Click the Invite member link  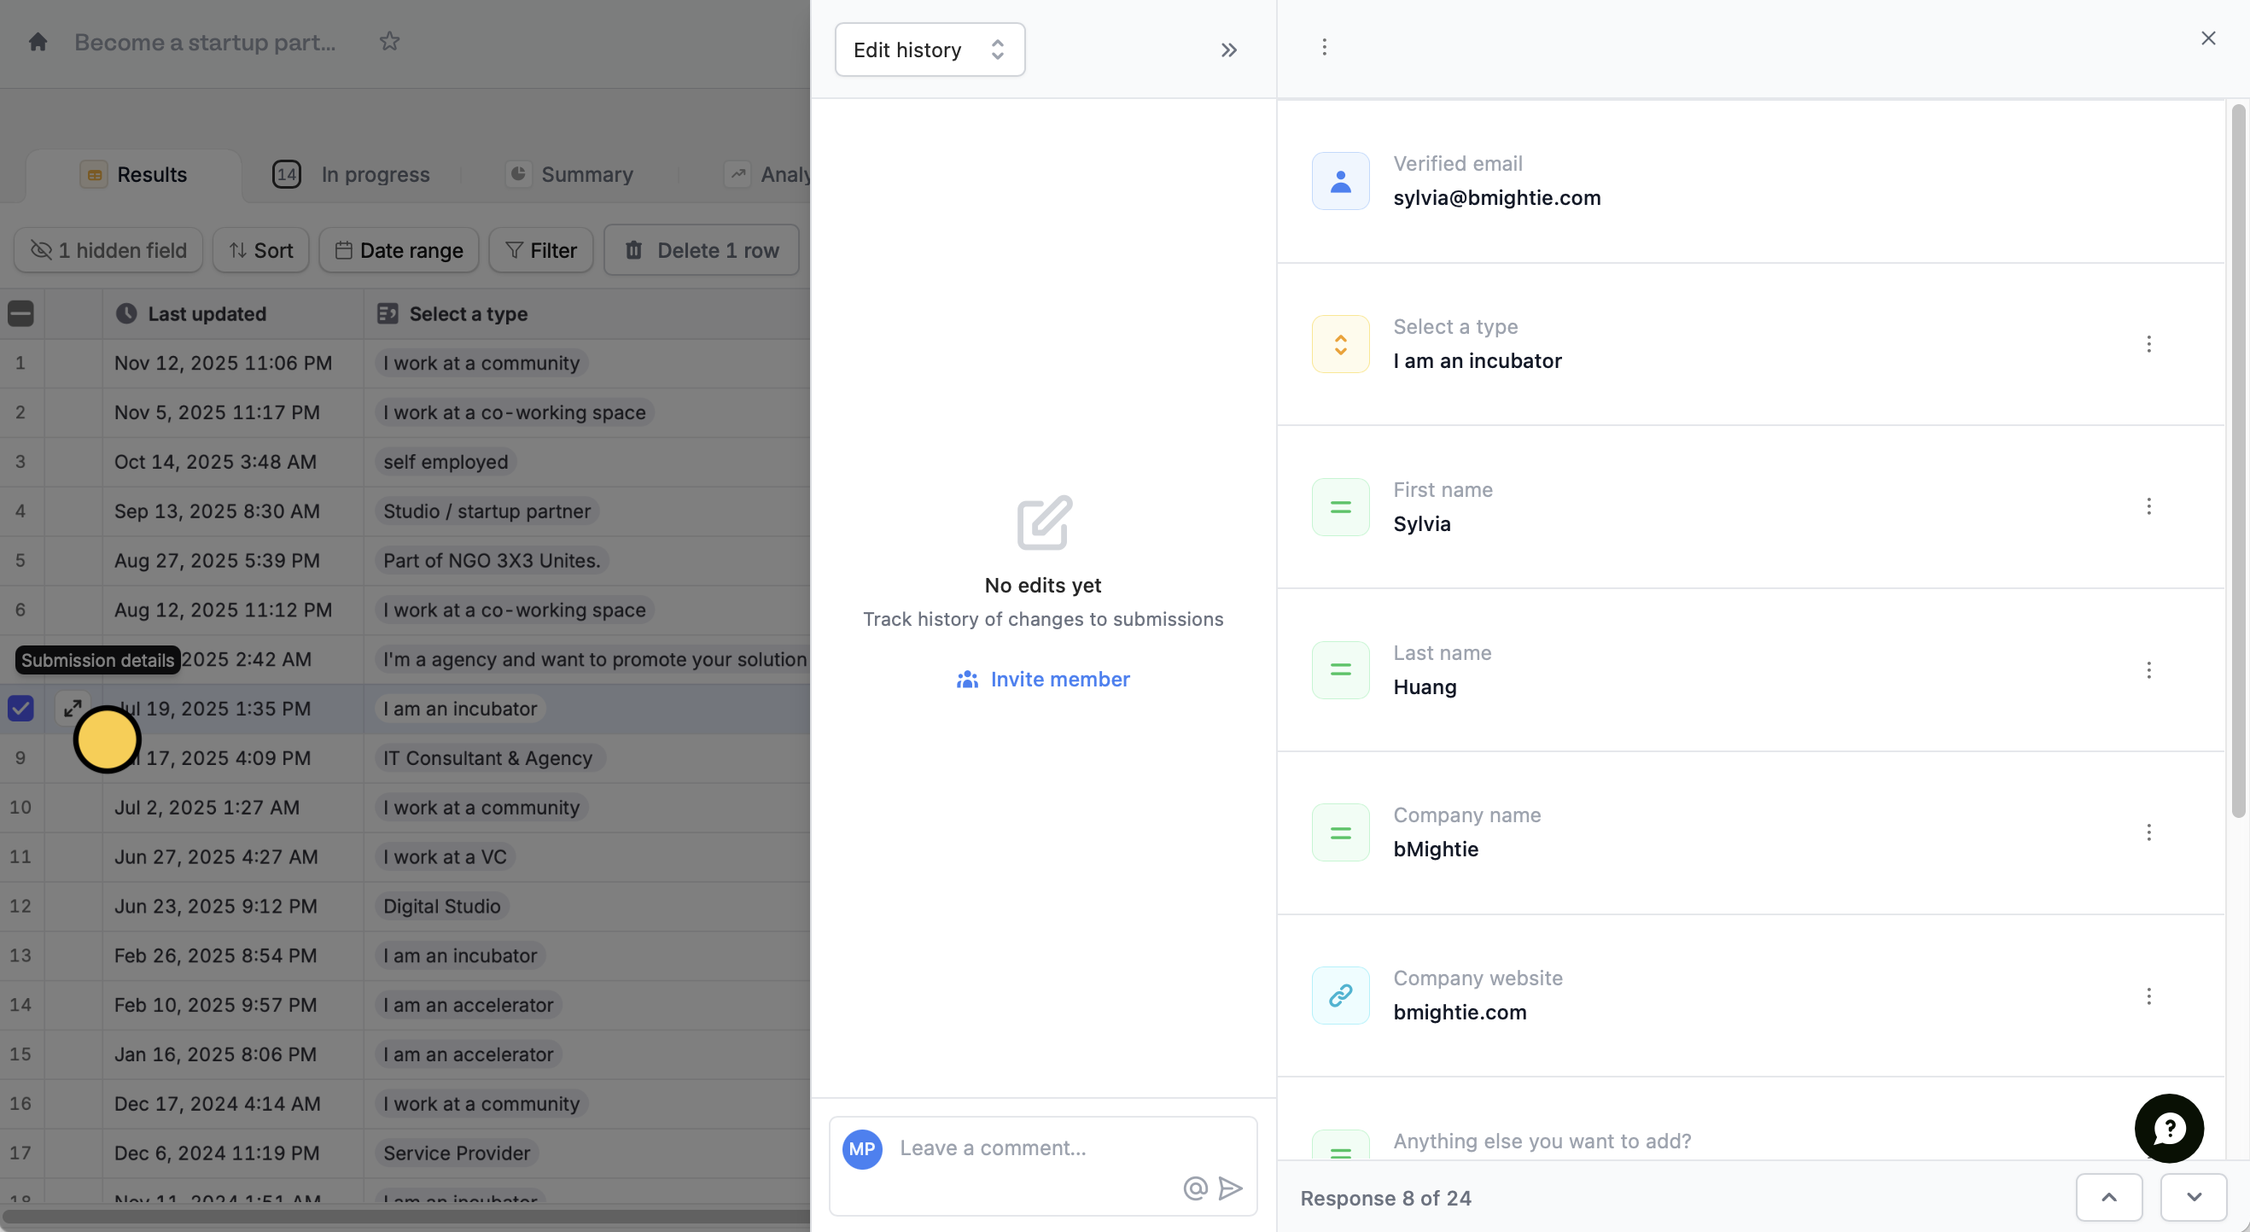(1043, 679)
